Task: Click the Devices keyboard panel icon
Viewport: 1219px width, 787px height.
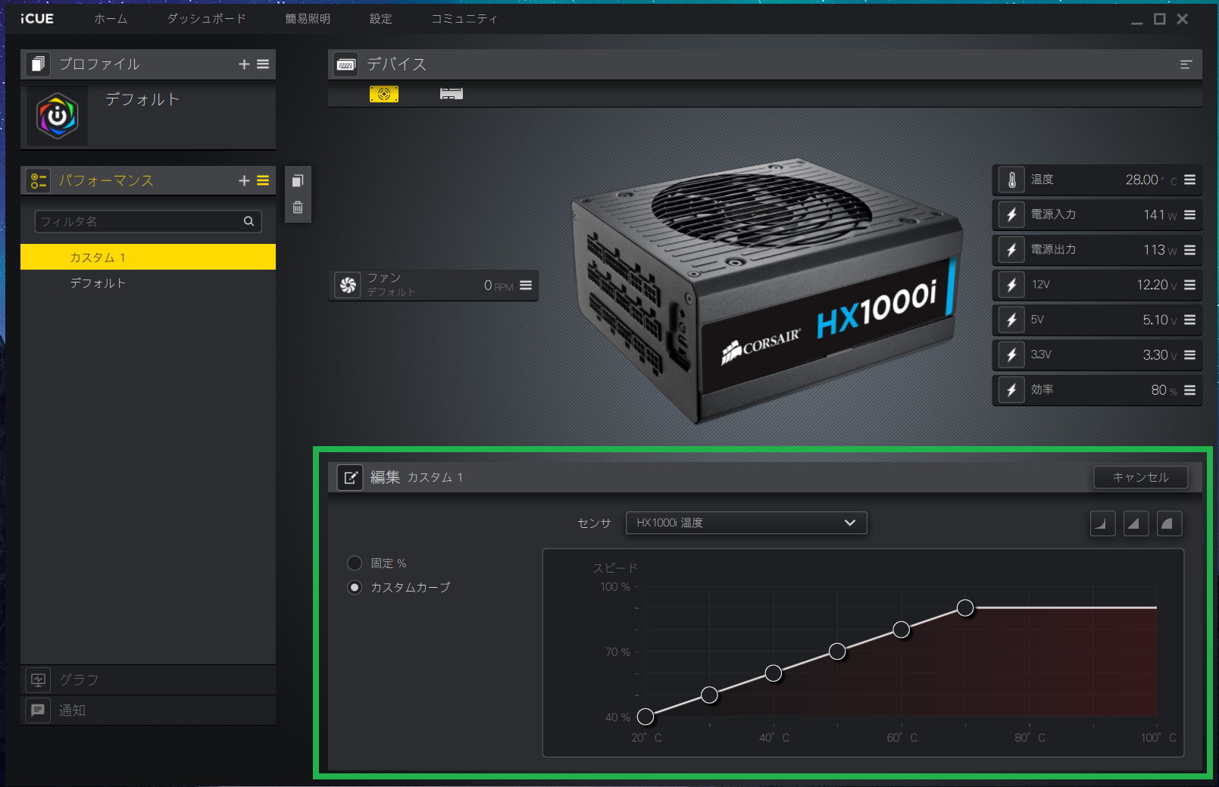Action: (x=346, y=64)
